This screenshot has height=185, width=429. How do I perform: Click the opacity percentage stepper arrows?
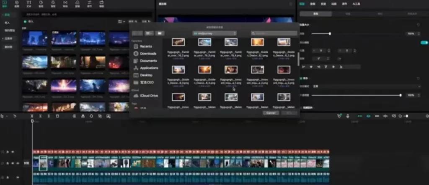tap(419, 95)
